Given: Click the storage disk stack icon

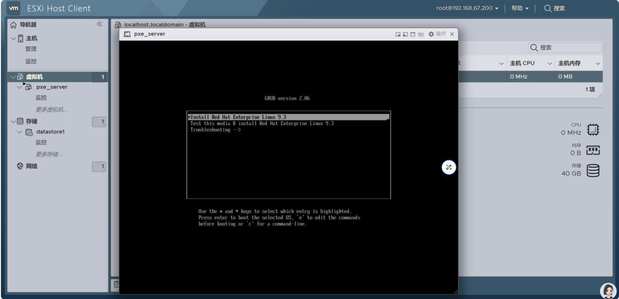Looking at the screenshot, I should 593,171.
